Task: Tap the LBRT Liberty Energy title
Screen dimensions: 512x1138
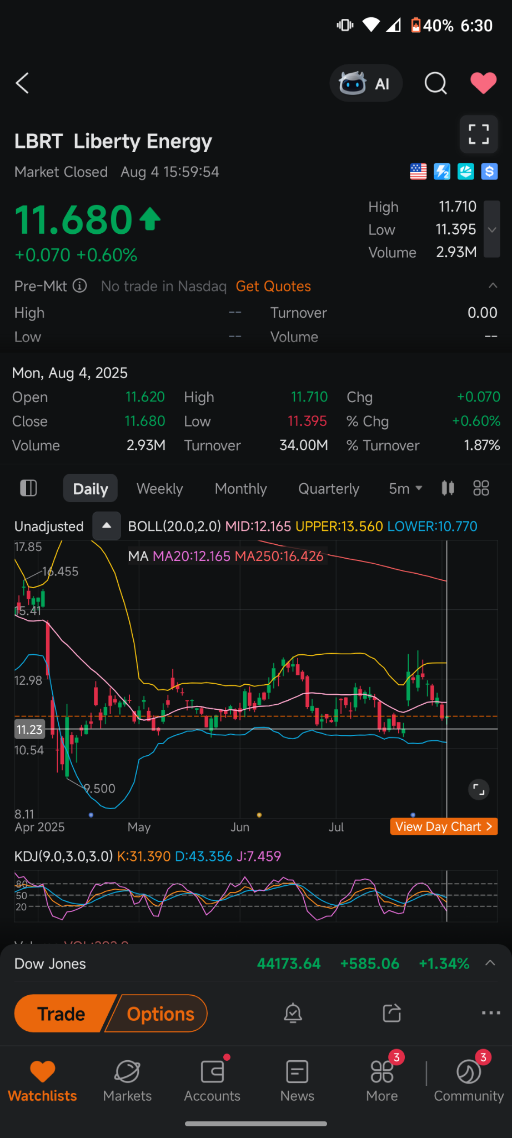Action: [113, 142]
